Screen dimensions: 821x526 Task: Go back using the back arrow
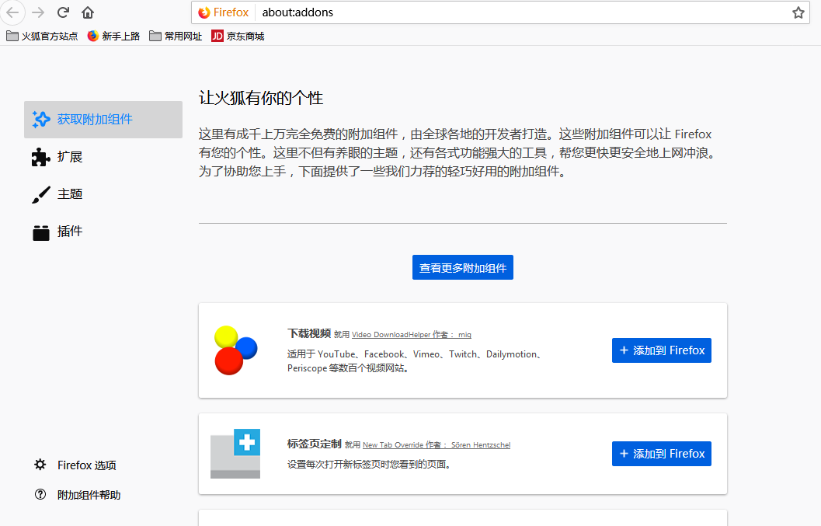tap(12, 12)
